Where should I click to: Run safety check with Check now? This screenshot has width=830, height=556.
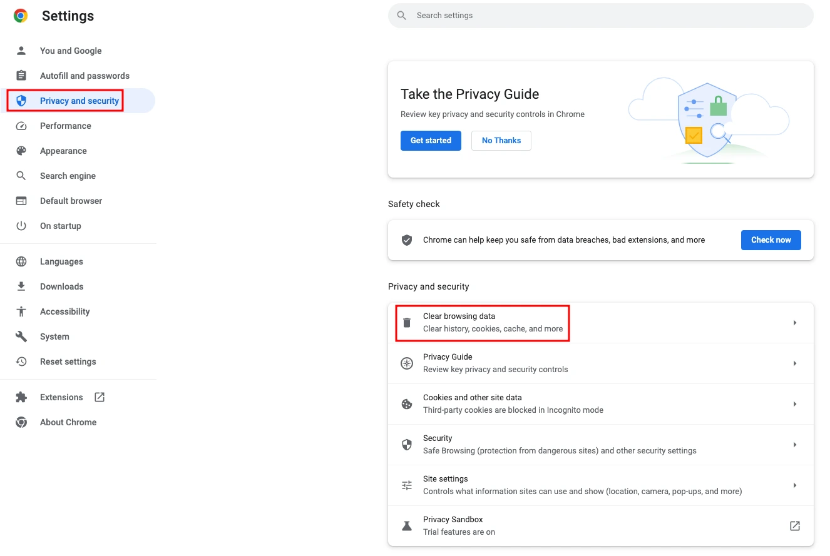(771, 240)
